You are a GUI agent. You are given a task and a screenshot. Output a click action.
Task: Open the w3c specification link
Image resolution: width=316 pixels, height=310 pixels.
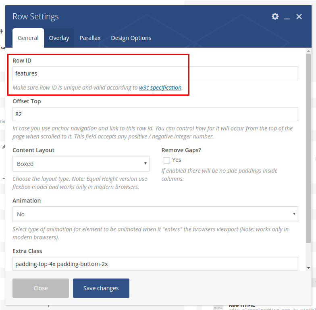click(160, 88)
